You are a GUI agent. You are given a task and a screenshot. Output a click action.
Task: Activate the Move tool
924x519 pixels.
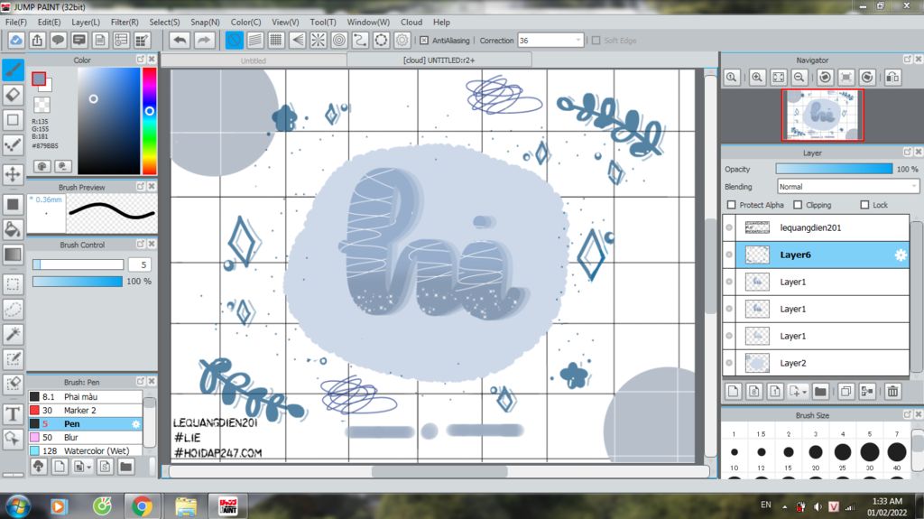pos(13,174)
